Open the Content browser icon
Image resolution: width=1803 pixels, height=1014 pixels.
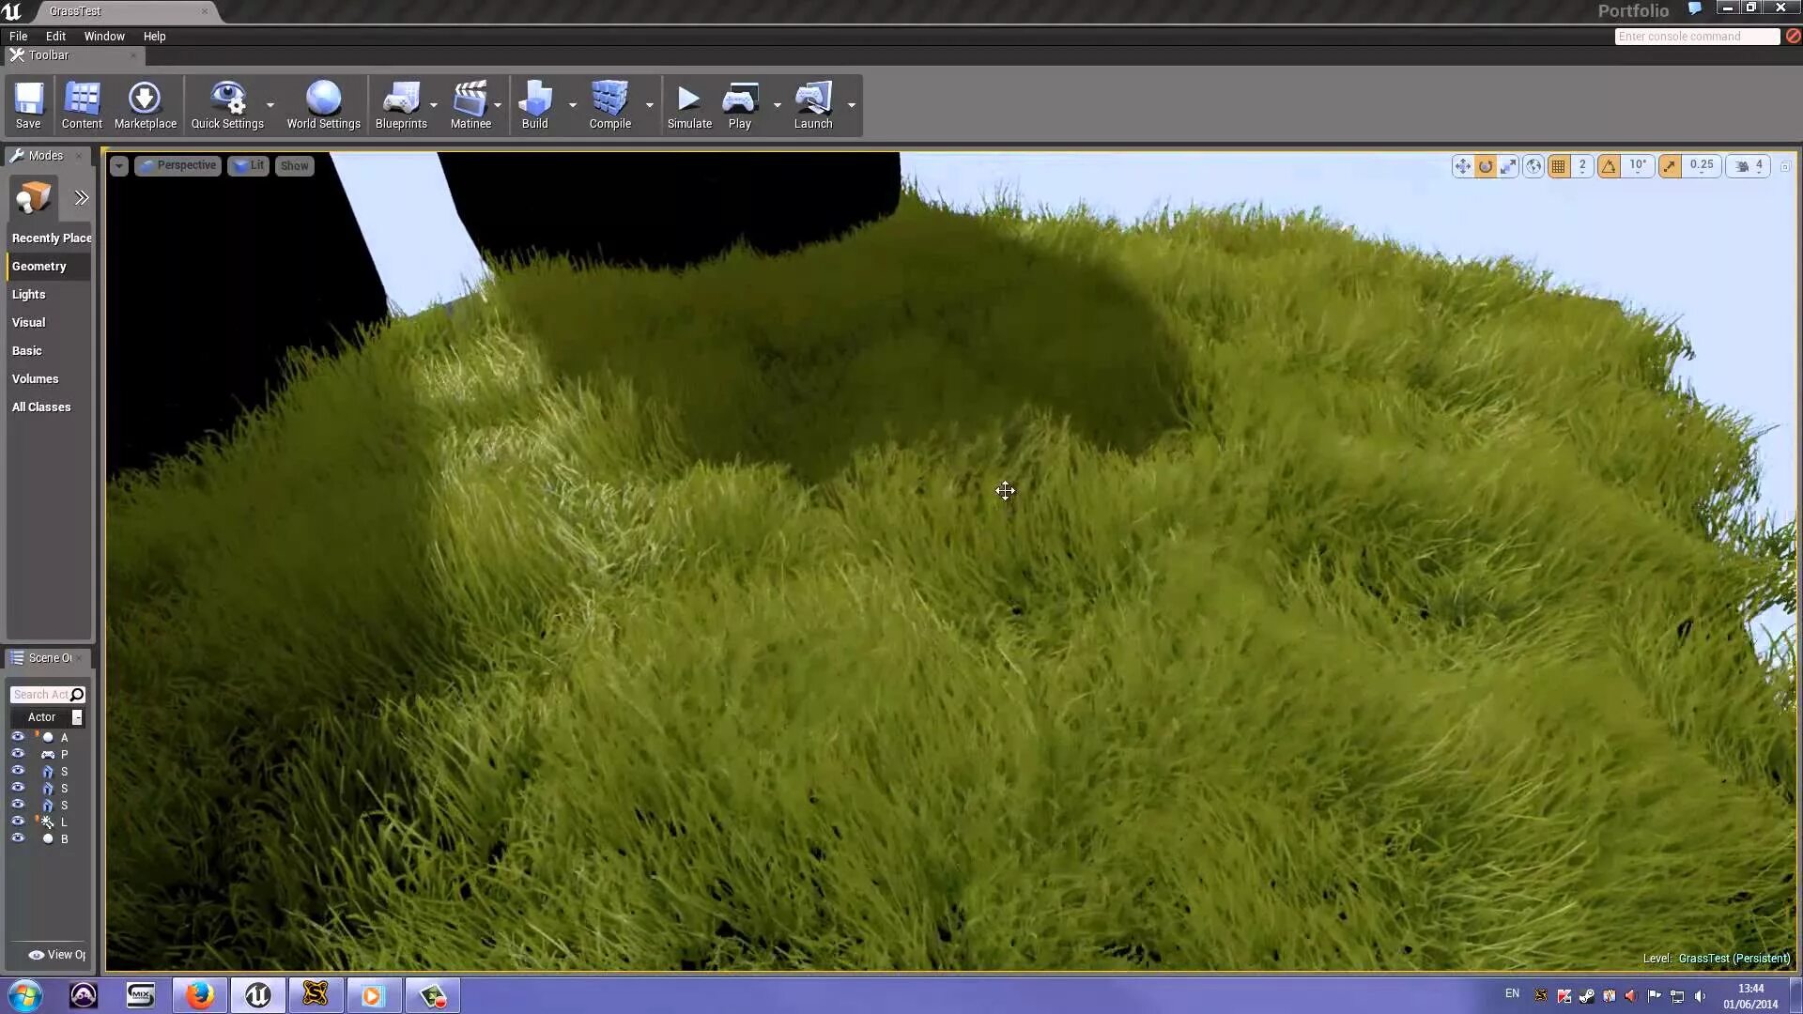coord(82,104)
